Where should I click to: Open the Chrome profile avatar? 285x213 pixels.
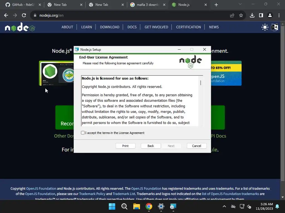point(270,16)
